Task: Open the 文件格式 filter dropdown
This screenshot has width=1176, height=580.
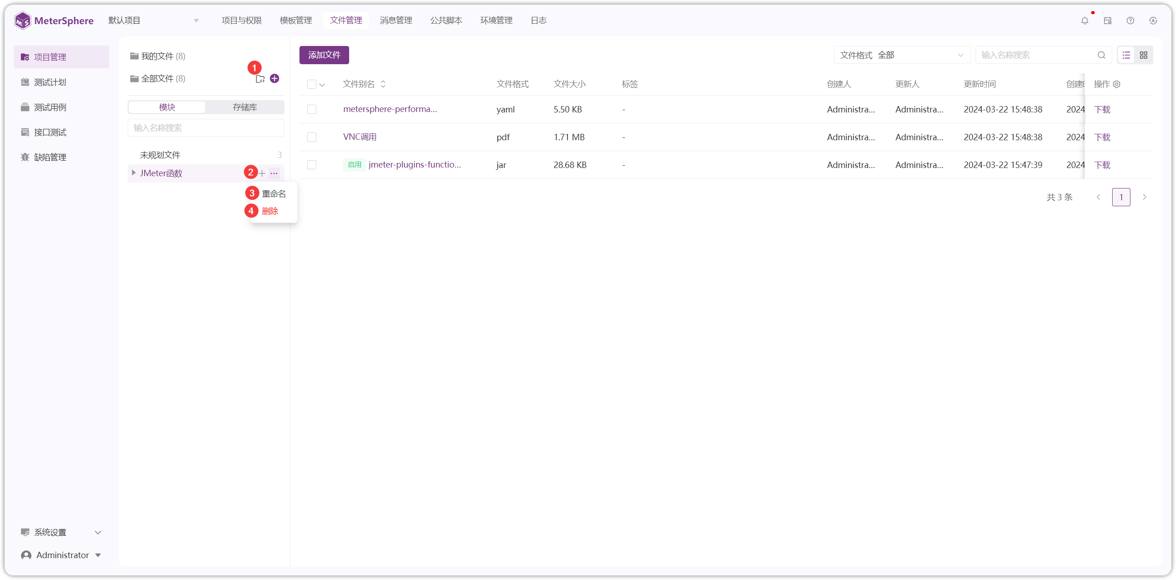Action: click(x=902, y=55)
